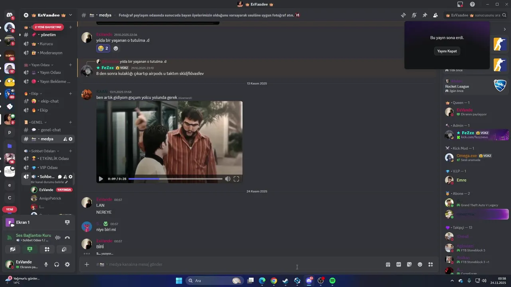Click Bir kanal durumu belirle
The image size is (511, 287).
coord(50,182)
